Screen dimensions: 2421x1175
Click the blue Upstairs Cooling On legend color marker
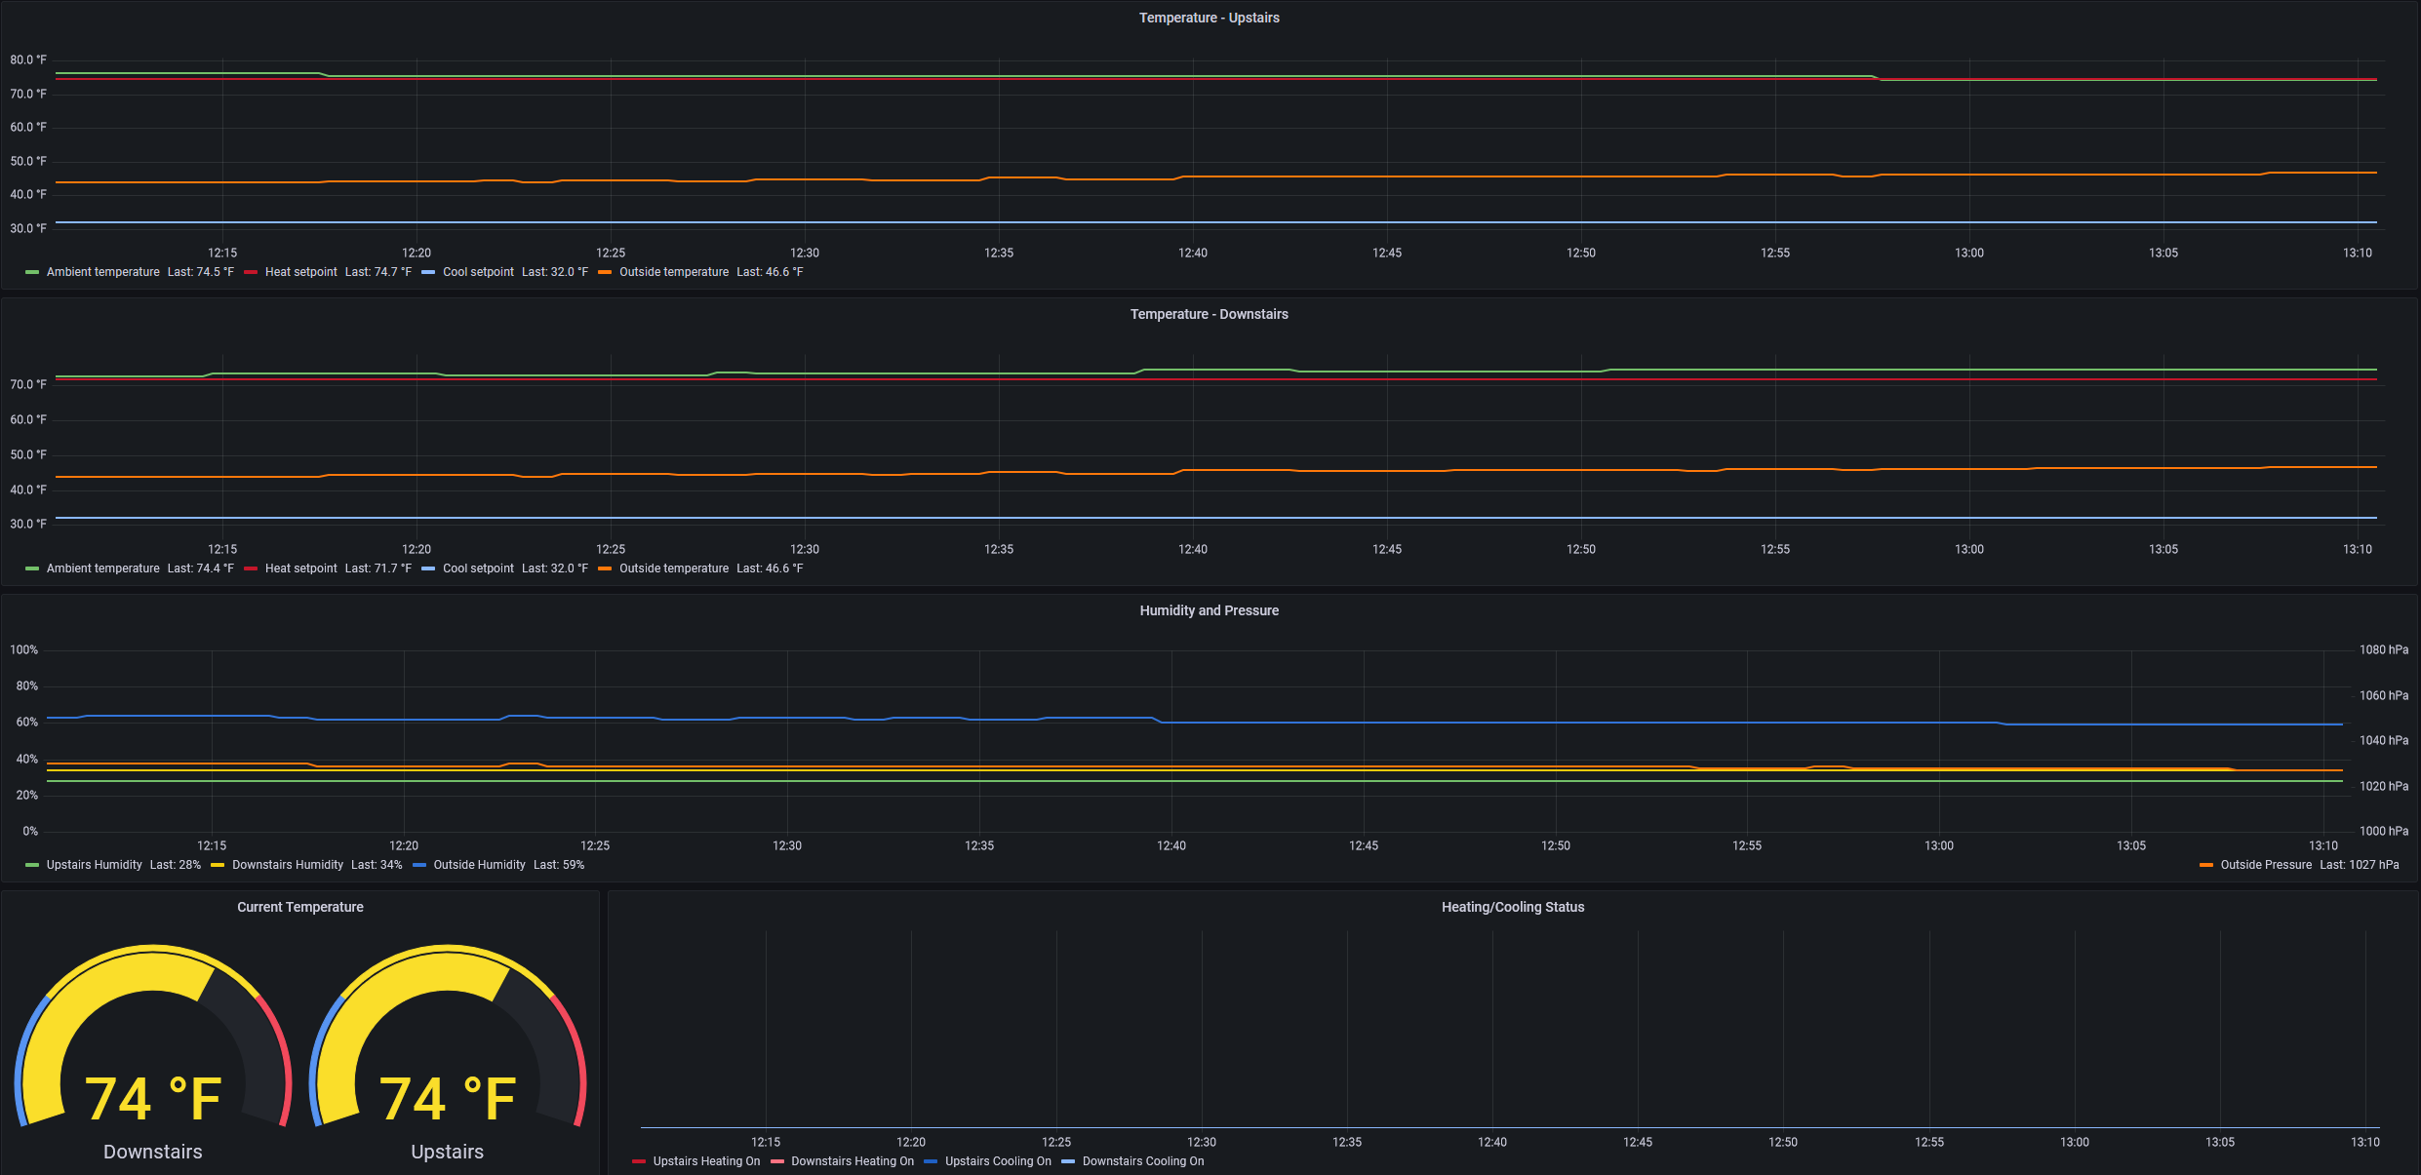[x=931, y=1161]
